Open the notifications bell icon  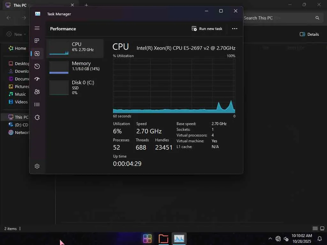point(319,239)
